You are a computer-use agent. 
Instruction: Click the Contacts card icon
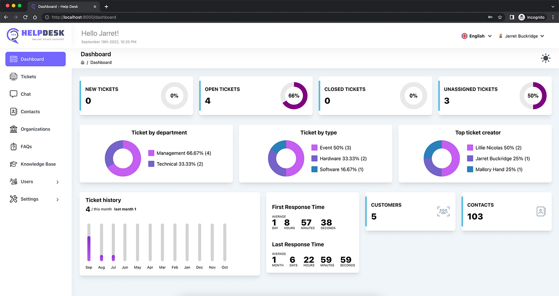541,211
